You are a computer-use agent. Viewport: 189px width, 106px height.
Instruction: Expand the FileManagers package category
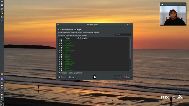tap(59, 51)
